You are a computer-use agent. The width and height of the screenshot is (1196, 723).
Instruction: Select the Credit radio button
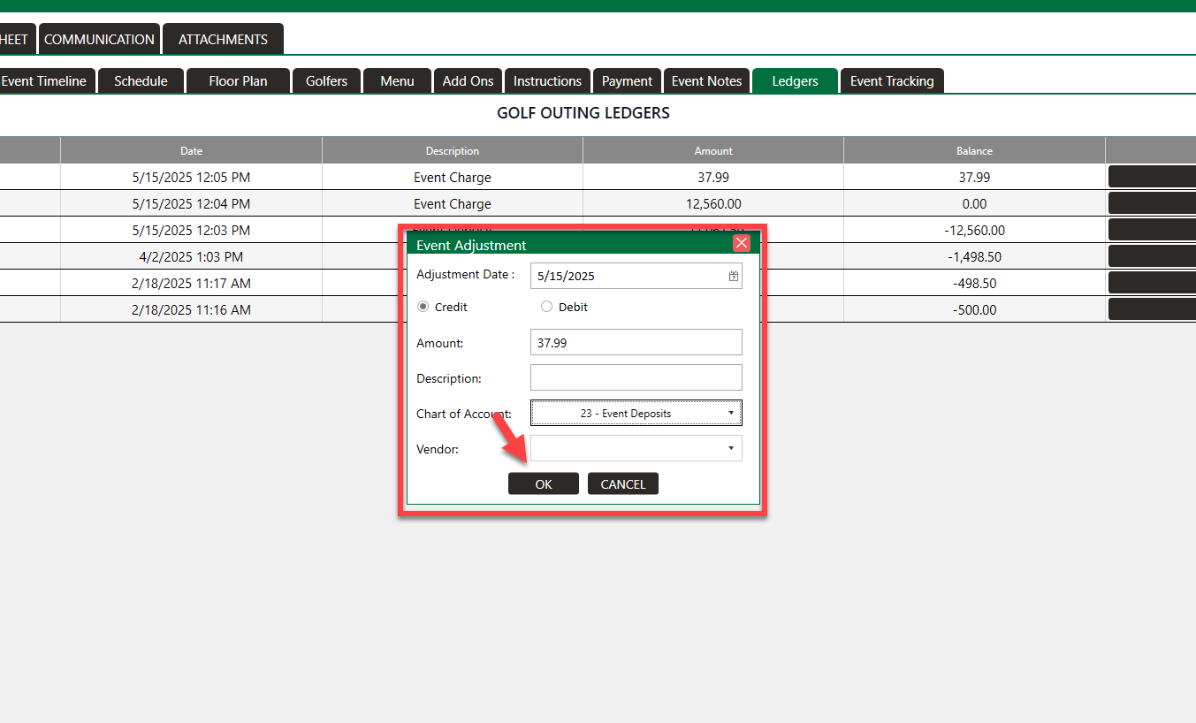click(423, 307)
